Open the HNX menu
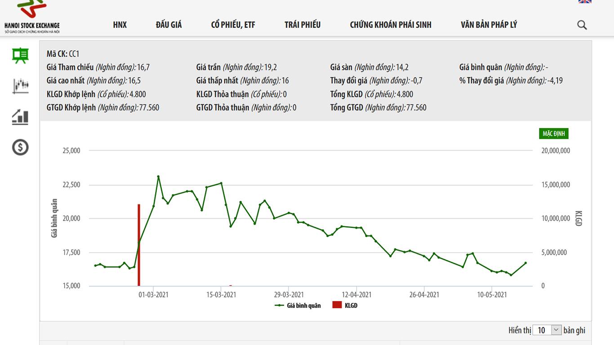The height and width of the screenshot is (345, 614). click(x=120, y=25)
